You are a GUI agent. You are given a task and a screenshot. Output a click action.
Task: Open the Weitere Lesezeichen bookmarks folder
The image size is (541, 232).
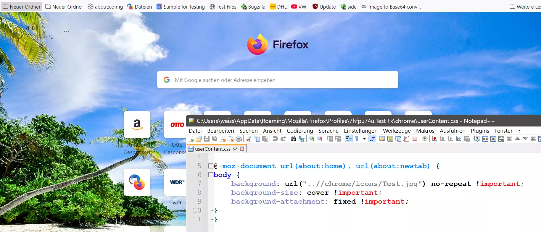point(525,7)
